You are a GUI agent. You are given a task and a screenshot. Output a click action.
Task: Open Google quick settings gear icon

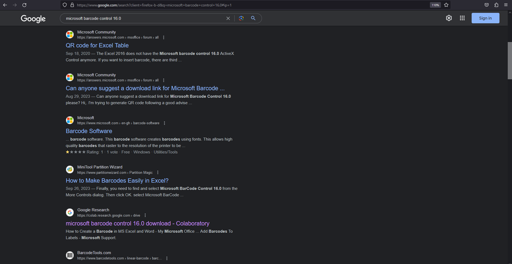tap(449, 18)
